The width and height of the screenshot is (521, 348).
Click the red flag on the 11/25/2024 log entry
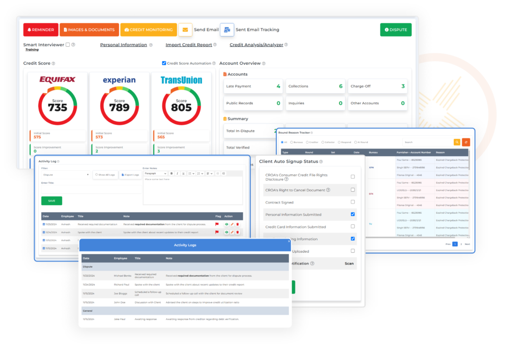pos(217,224)
